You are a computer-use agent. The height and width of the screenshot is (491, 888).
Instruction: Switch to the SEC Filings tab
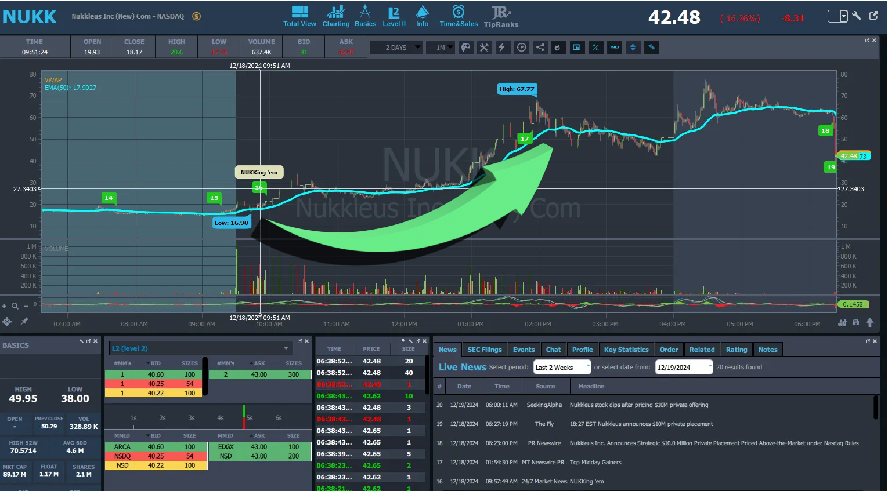485,350
